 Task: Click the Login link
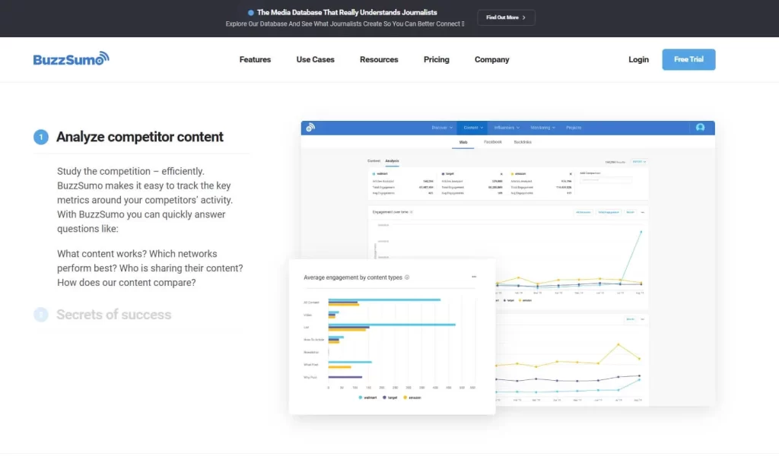click(x=638, y=59)
